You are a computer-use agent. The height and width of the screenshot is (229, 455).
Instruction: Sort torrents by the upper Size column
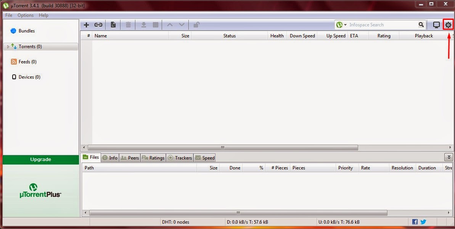click(x=180, y=36)
